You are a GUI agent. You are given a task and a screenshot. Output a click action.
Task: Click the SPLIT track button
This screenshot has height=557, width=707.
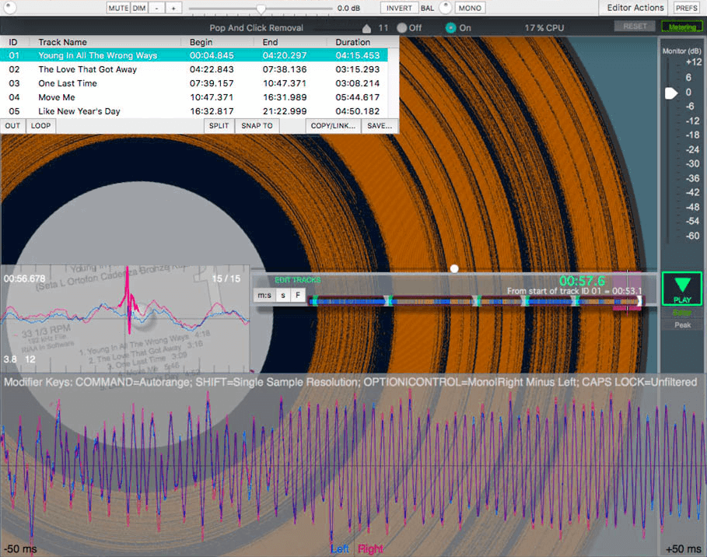pyautogui.click(x=219, y=125)
